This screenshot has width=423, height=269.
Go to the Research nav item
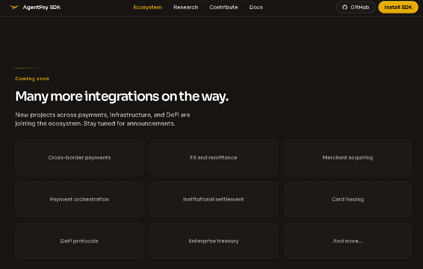[x=186, y=7]
